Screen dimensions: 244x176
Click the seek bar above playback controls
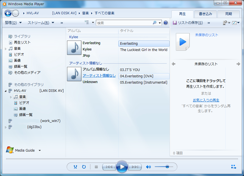click(122, 159)
